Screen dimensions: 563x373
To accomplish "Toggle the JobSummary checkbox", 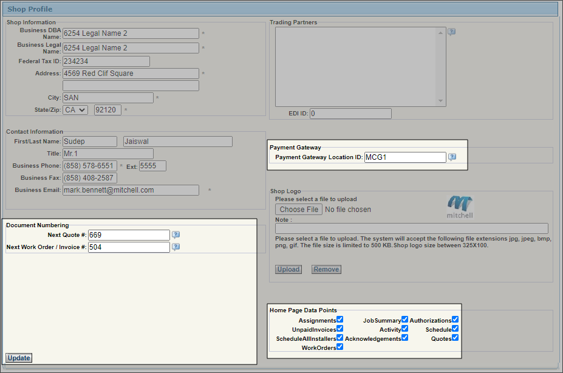I will 404,320.
